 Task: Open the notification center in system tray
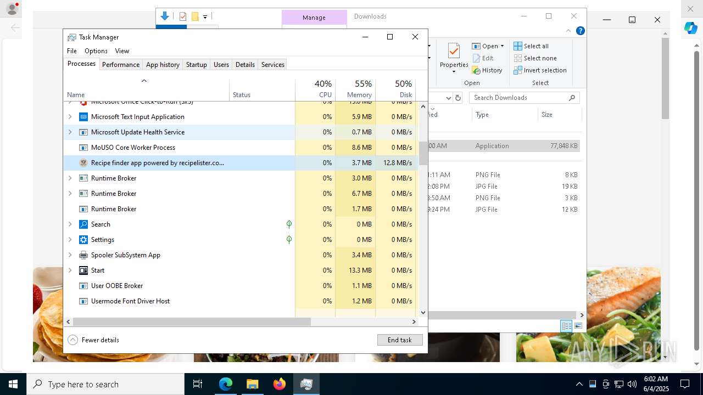click(x=685, y=384)
